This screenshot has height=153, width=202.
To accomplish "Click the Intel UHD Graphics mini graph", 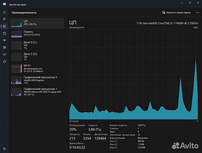I will pyautogui.click(x=16, y=80).
